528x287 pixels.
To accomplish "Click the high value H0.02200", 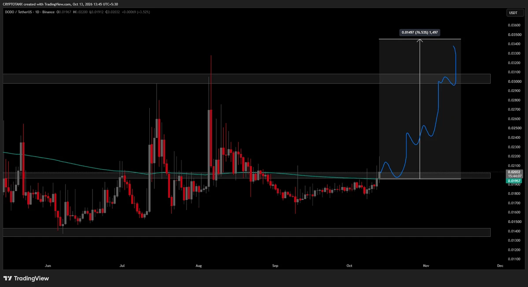I will point(80,12).
